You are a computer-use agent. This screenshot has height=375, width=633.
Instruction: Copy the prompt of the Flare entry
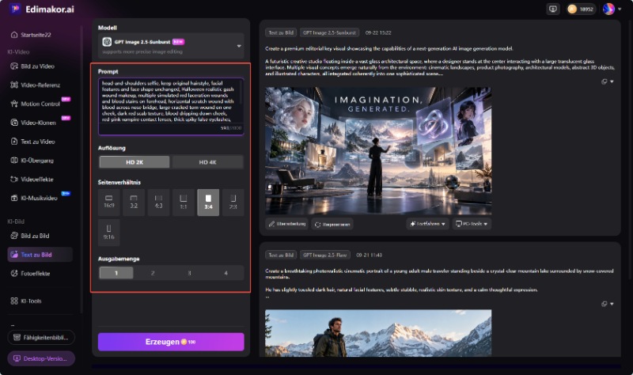tap(604, 304)
